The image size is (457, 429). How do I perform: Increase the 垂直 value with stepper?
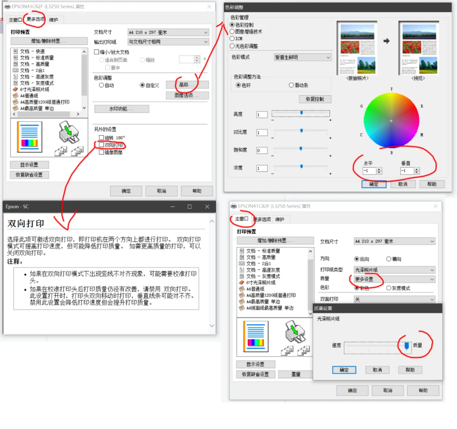417,169
